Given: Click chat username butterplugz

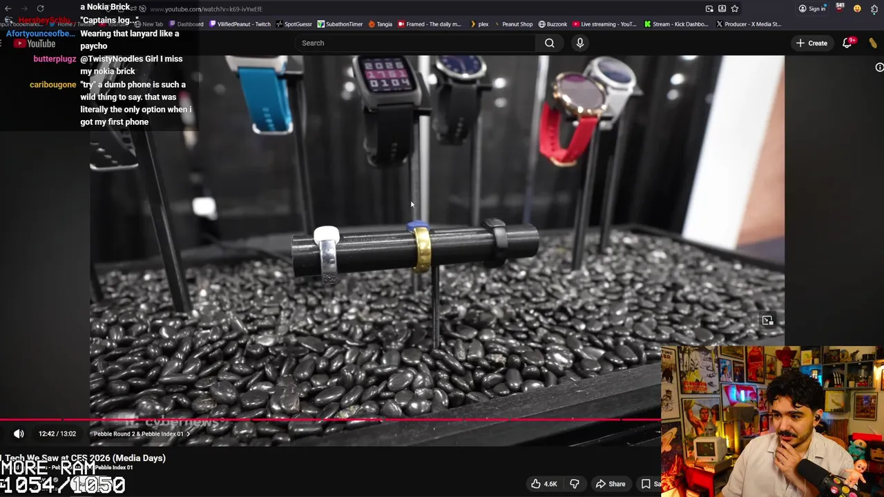Looking at the screenshot, I should pos(55,59).
